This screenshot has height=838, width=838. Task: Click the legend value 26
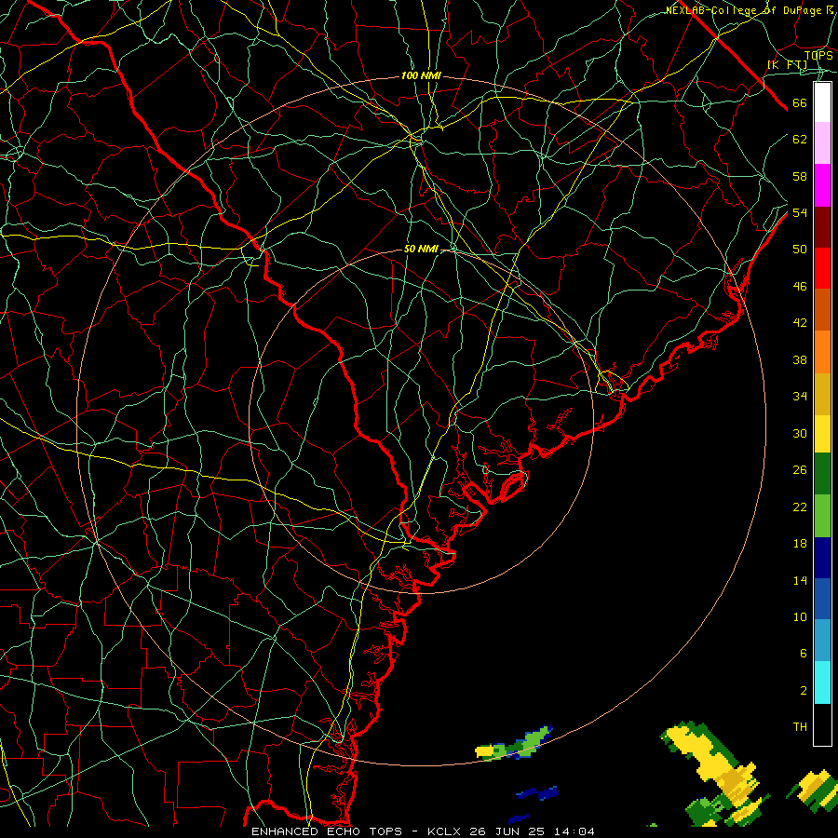800,470
